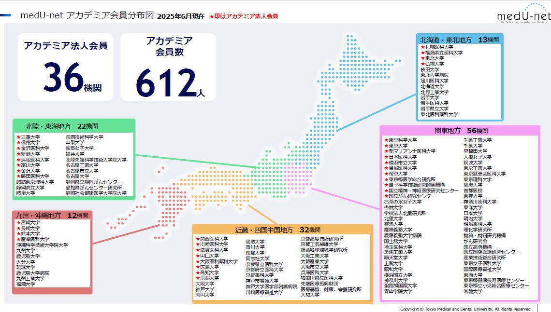
Task: Click the Tokyo Medical and Dental University copyright text
Action: [465, 309]
